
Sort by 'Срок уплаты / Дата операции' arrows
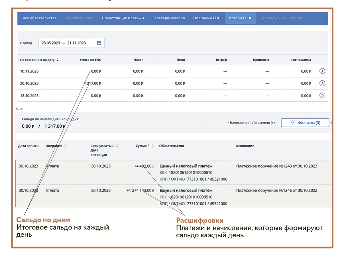pos(117,146)
